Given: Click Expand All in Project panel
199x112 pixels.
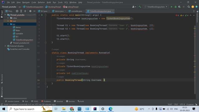Looking at the screenshot, I should coord(21,11).
